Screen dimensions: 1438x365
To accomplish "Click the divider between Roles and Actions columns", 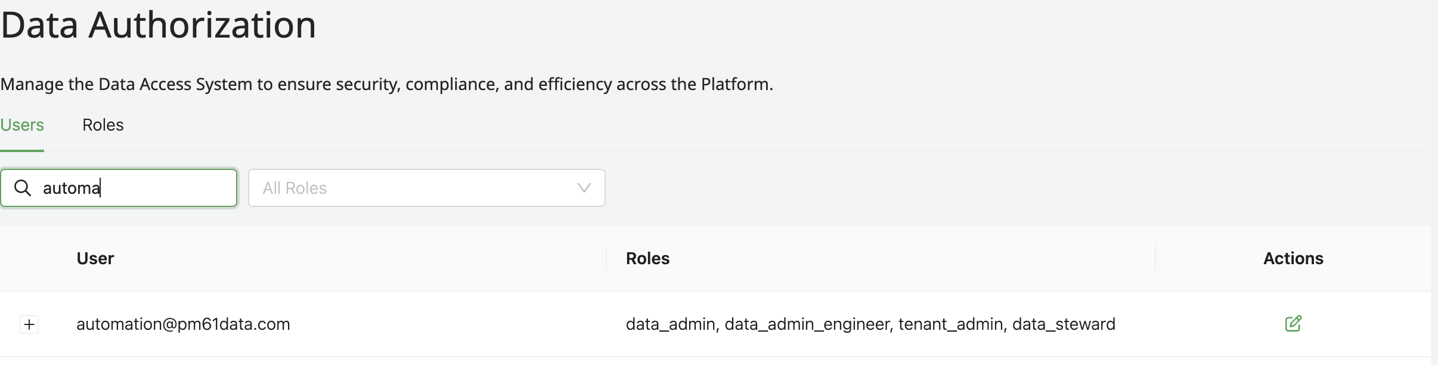I will 1155,258.
